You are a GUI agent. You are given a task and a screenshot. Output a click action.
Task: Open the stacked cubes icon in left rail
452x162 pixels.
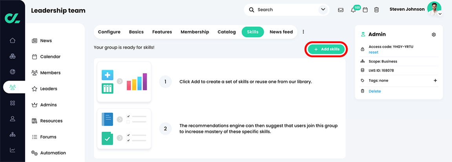[13, 56]
